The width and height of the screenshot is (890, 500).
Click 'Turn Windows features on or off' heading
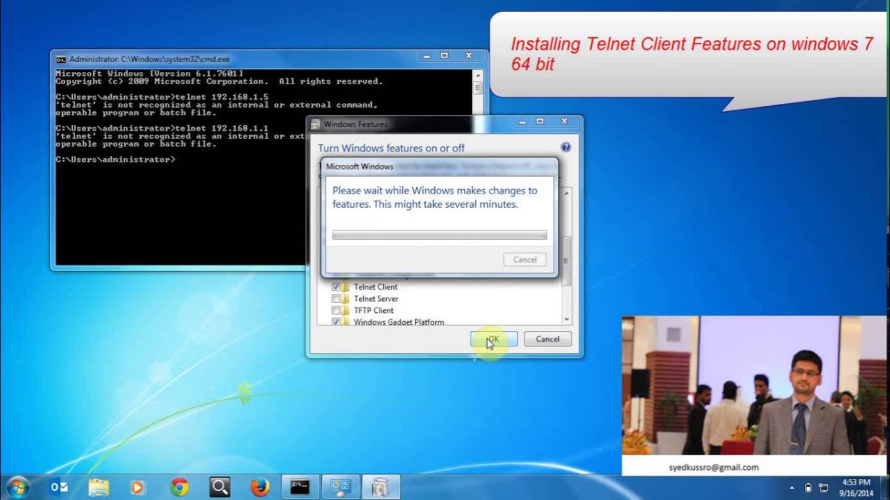pyautogui.click(x=391, y=148)
